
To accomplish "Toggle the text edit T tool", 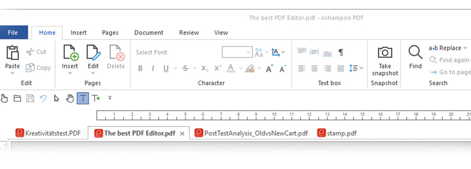I will [83, 99].
